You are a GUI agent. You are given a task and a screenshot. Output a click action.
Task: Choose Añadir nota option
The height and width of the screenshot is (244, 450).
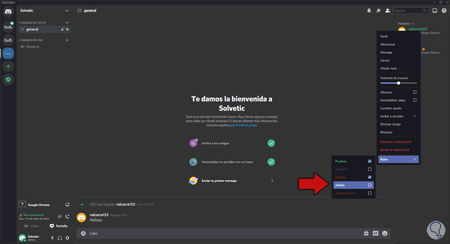pos(398,68)
